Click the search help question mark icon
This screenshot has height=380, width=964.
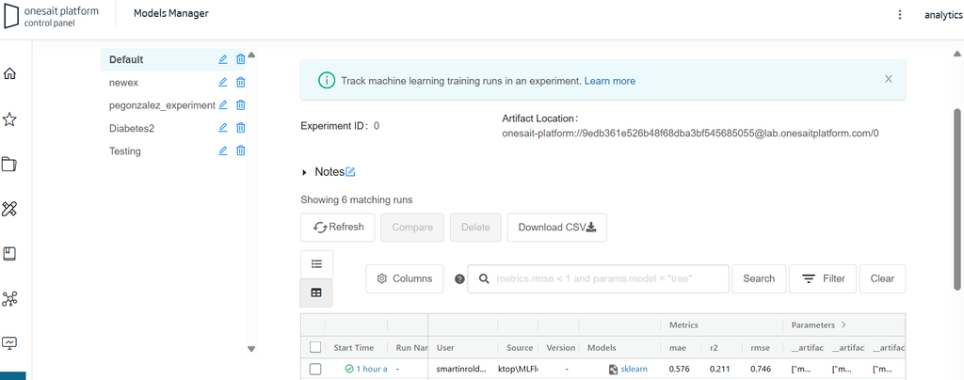coord(459,279)
